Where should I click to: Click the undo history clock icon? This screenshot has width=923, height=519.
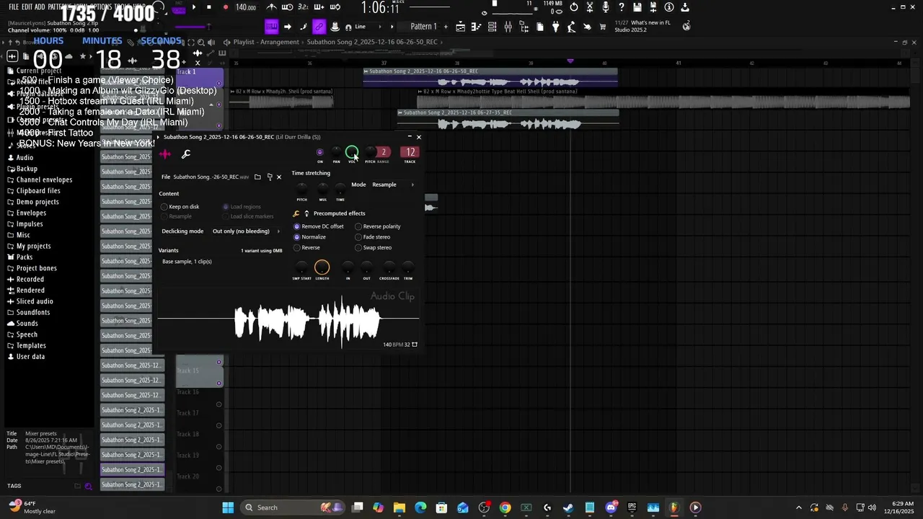pos(573,7)
